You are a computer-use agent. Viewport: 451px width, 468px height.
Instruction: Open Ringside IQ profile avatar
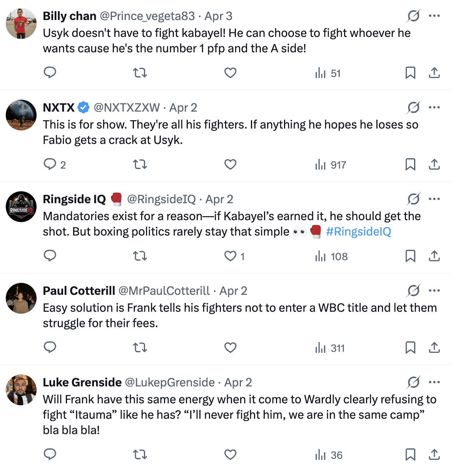[21, 207]
